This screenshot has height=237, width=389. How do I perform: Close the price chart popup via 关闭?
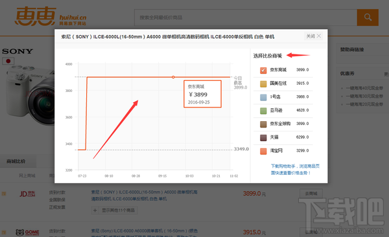[x=314, y=36]
